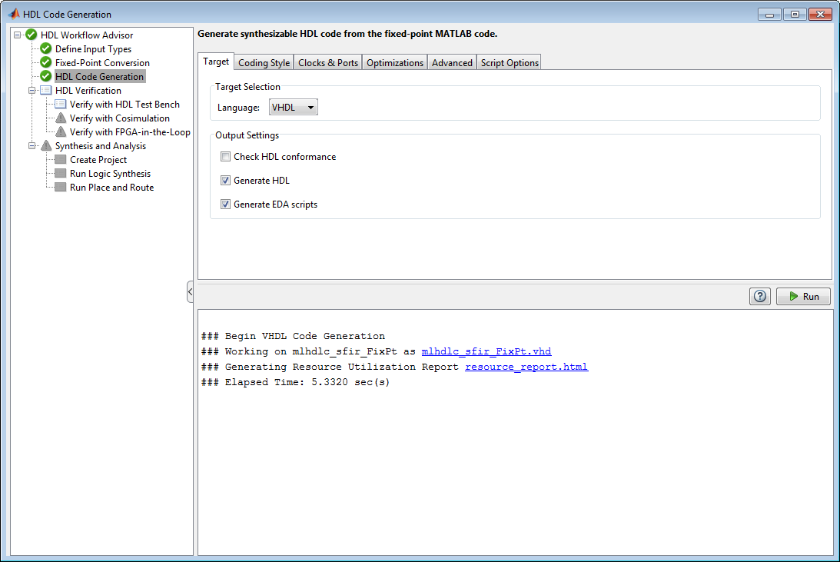Screen dimensions: 840x562
Task: Select Verify with FPGA-in-the-Loop
Action: tap(130, 132)
